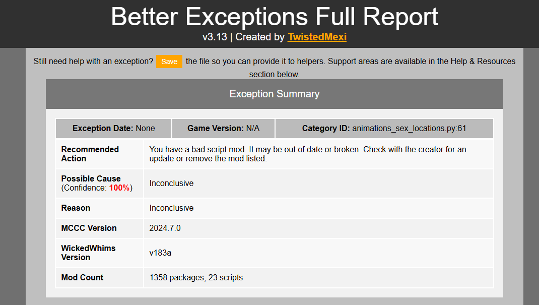
Task: Select Inconclusive in the Reason row
Action: point(171,208)
